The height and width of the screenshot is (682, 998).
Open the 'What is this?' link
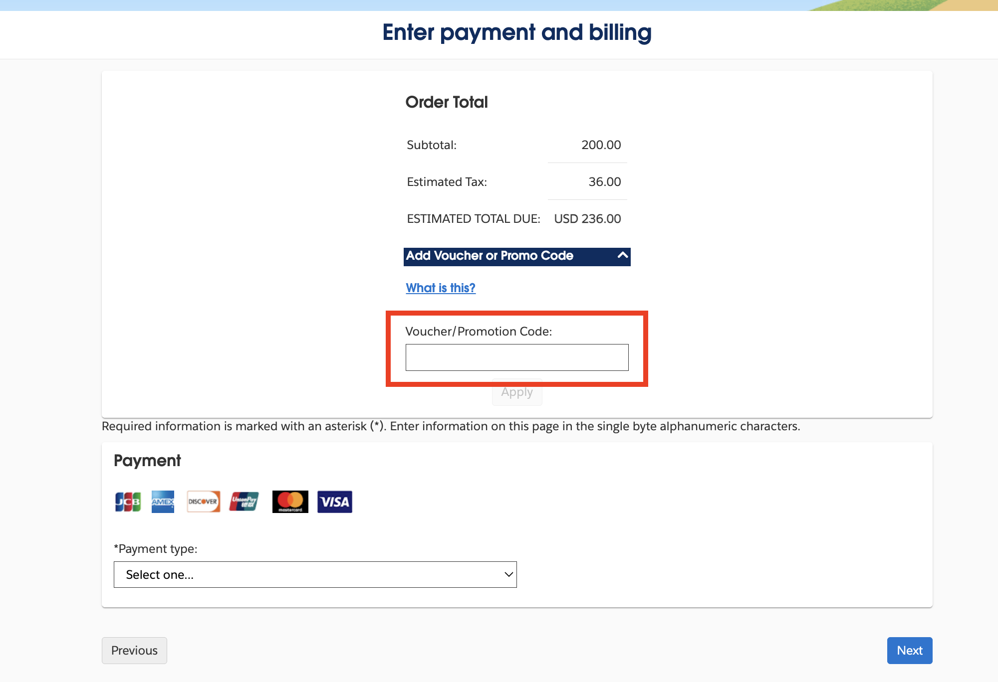(441, 288)
